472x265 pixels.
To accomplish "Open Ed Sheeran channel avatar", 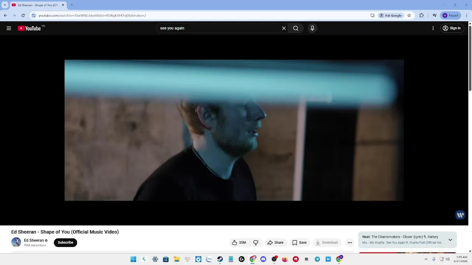I will pos(16,242).
